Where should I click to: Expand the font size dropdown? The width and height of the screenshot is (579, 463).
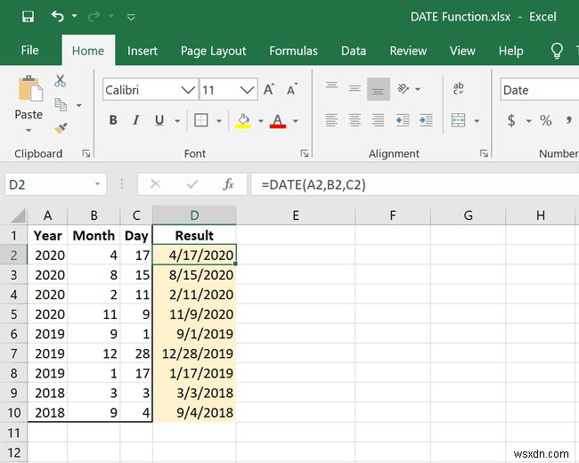coord(249,90)
